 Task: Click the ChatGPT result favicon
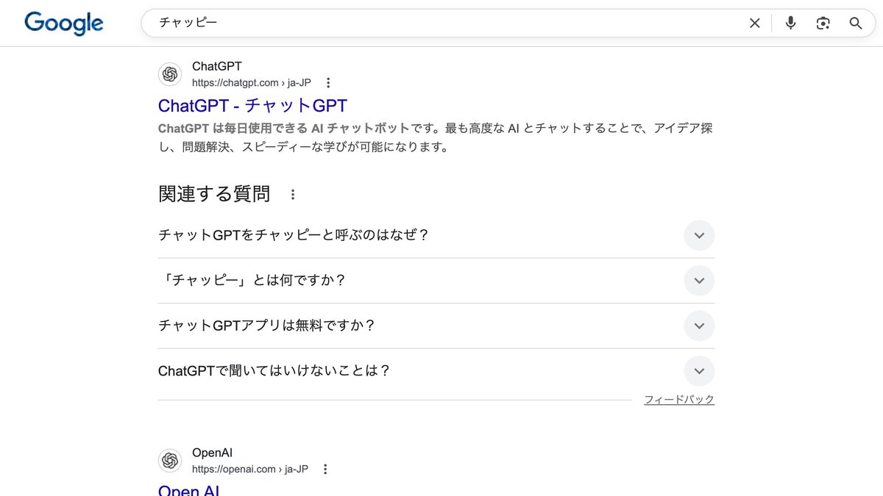170,74
